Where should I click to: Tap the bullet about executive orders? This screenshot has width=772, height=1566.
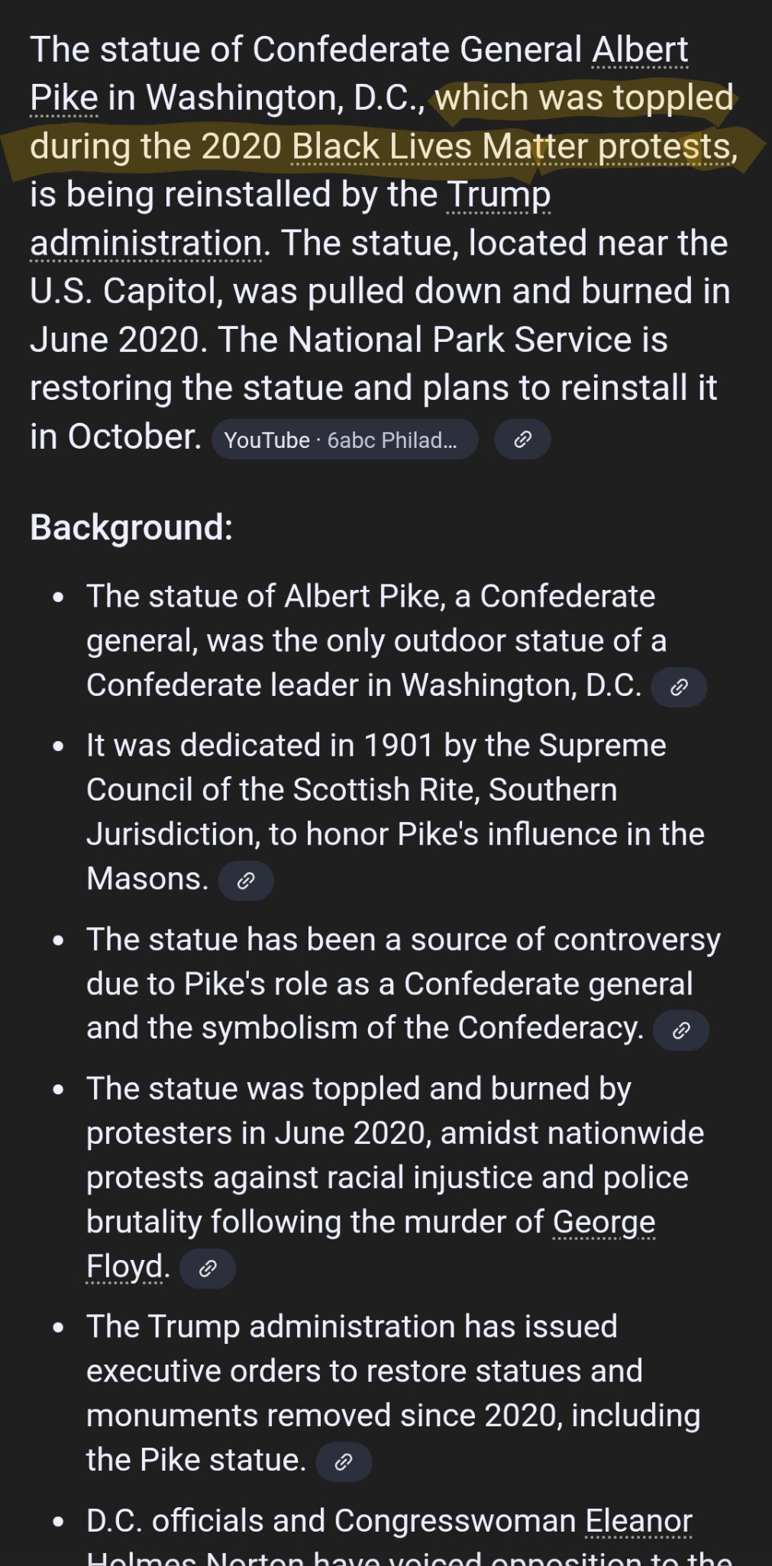pos(393,1393)
